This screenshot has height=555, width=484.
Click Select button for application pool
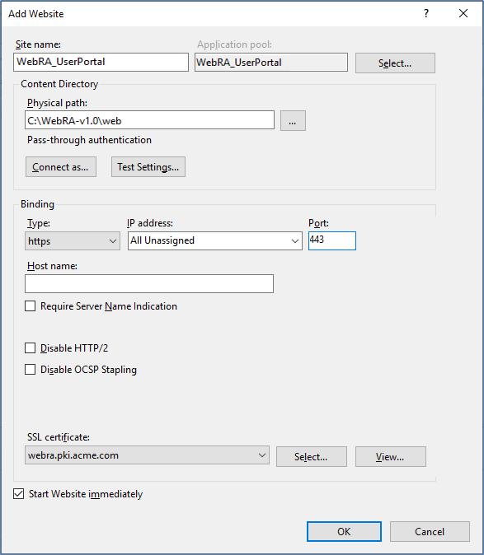click(x=395, y=63)
